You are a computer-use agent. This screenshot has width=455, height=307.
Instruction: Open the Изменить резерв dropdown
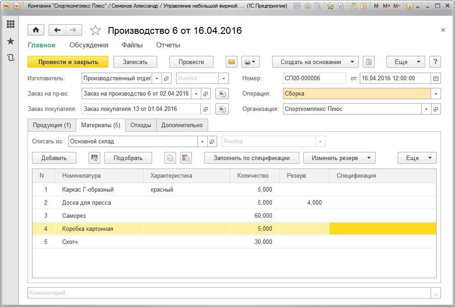click(339, 158)
